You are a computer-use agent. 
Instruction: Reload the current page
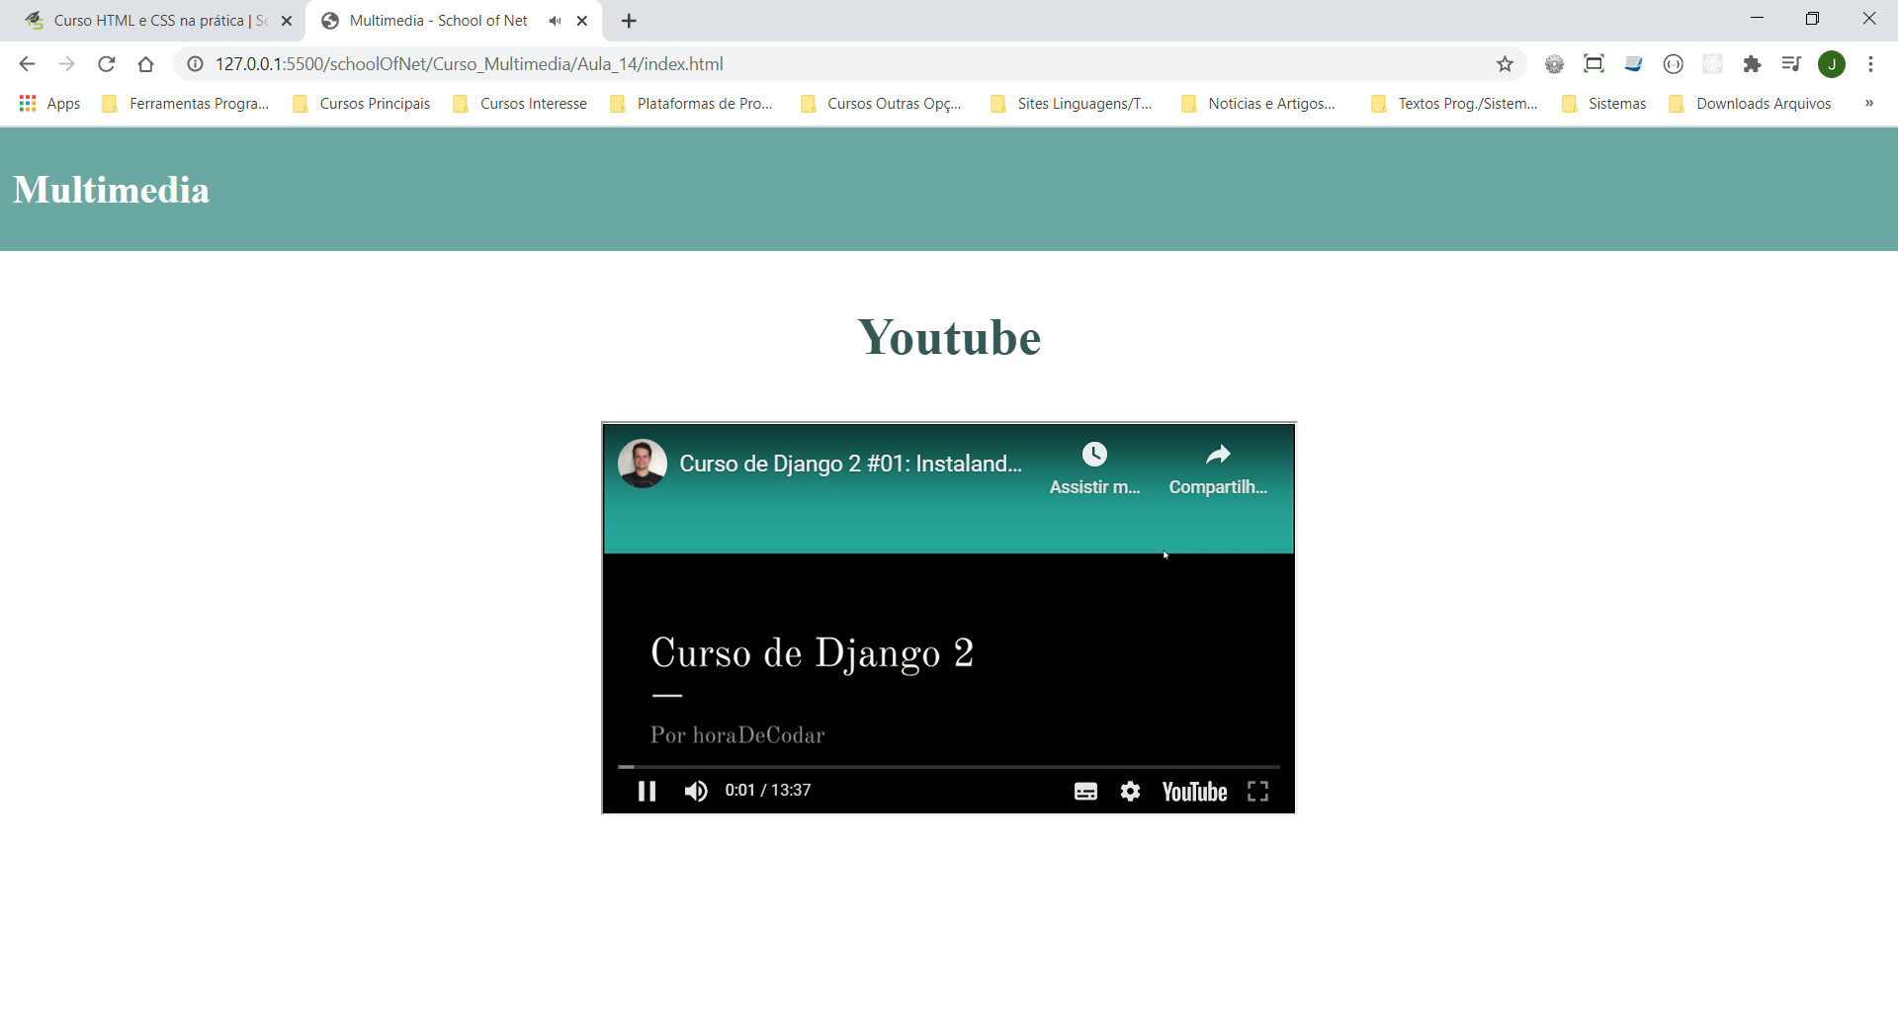[106, 64]
